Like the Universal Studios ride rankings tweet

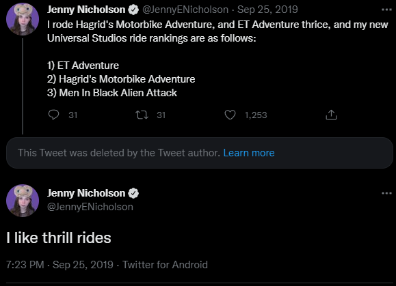(x=230, y=115)
